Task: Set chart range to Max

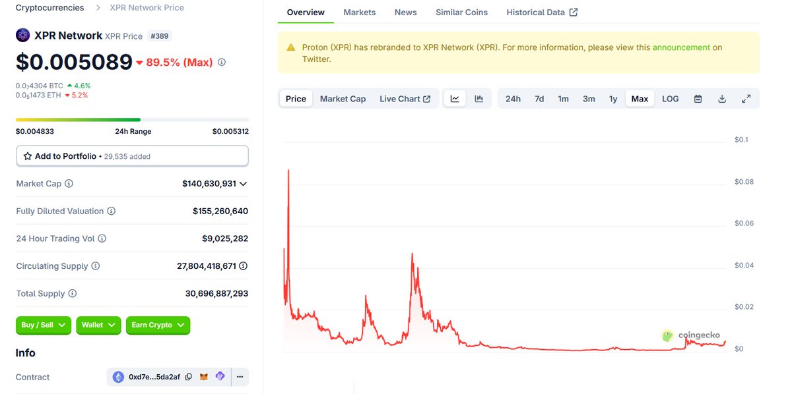Action: [x=640, y=99]
